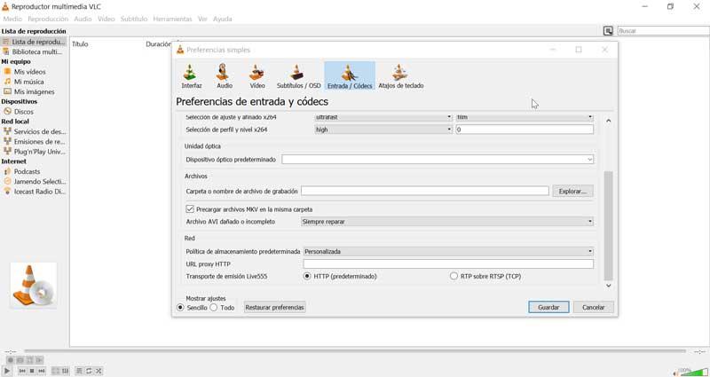Screen dimensions: 710x377
Task: Click the playback seek bar
Action: (x=354, y=351)
